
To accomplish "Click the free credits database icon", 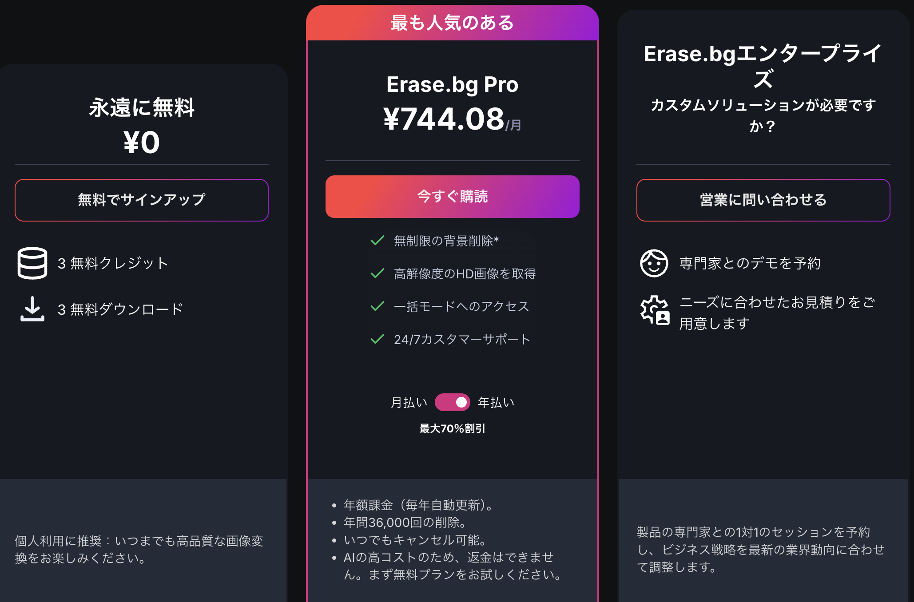I will pyautogui.click(x=32, y=263).
